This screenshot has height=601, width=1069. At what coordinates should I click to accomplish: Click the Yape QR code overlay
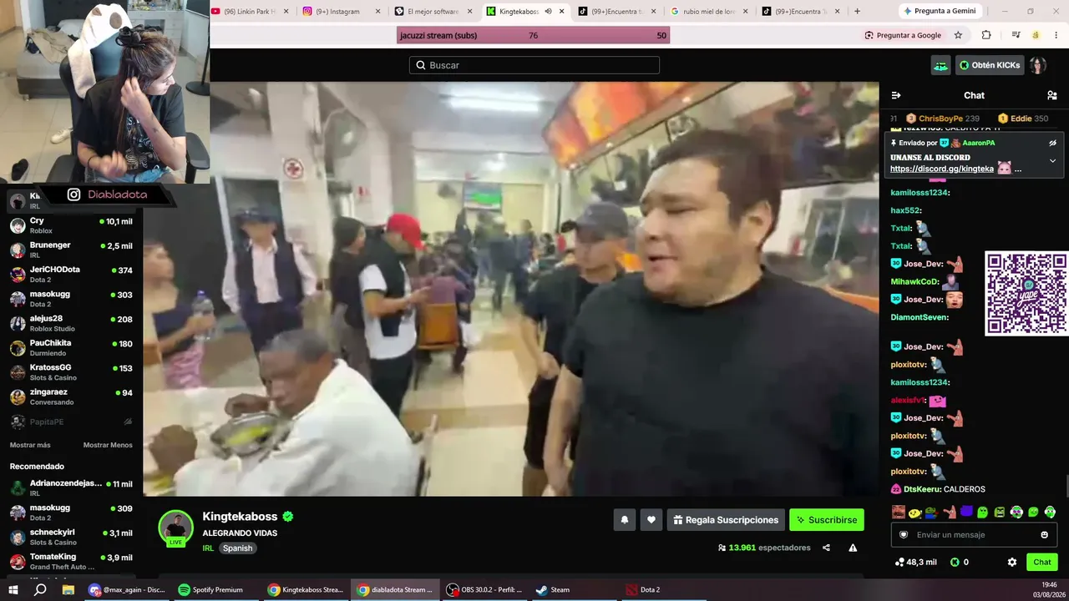[x=1026, y=293]
